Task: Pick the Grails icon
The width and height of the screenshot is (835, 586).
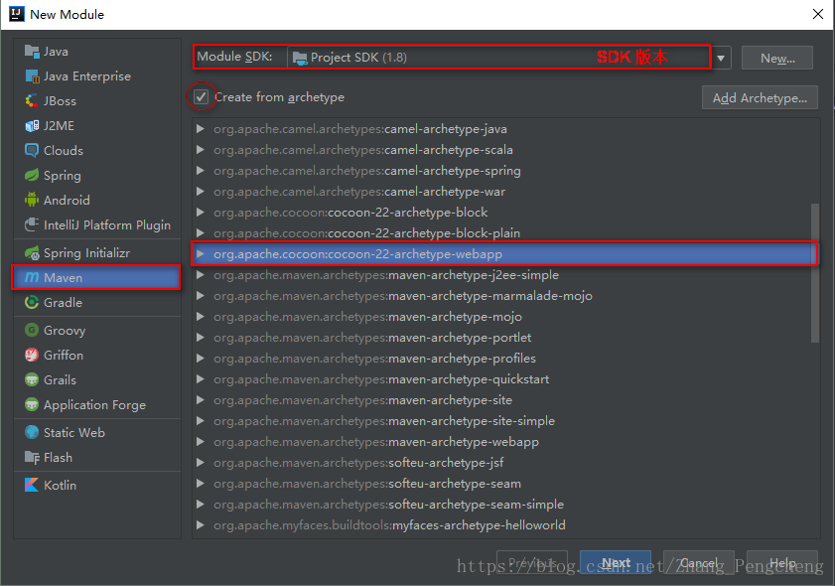Action: 32,379
